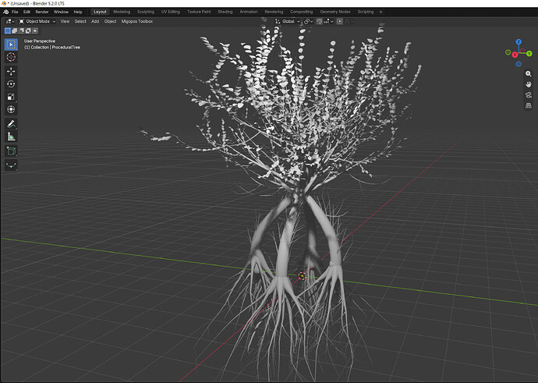Open the viewport Add menu
Viewport: 538px width, 383px height.
(x=95, y=21)
